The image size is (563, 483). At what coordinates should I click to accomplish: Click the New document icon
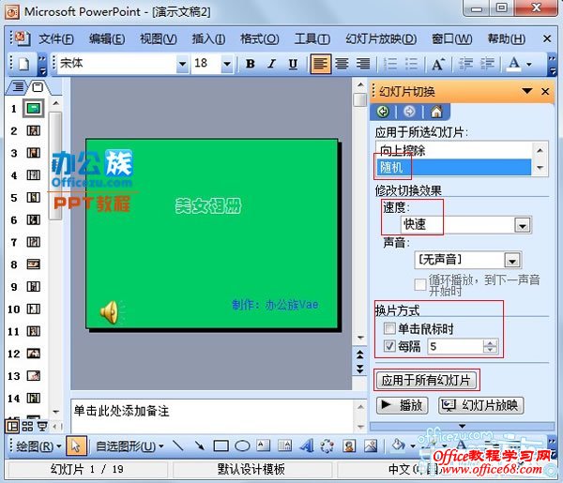tap(23, 64)
